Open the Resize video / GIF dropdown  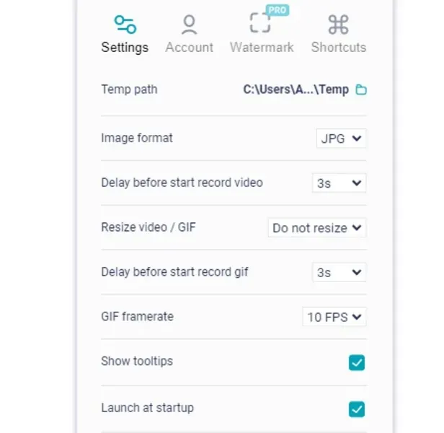(317, 228)
